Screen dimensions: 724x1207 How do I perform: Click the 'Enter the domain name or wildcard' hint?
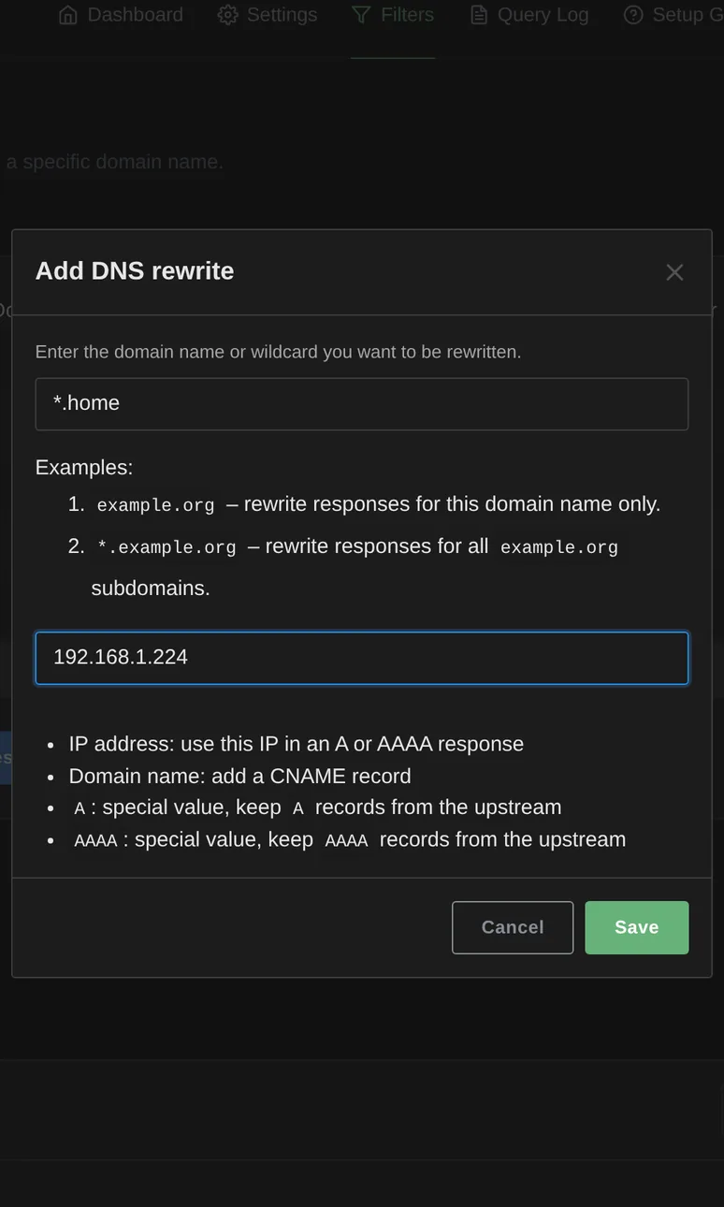pyautogui.click(x=278, y=352)
